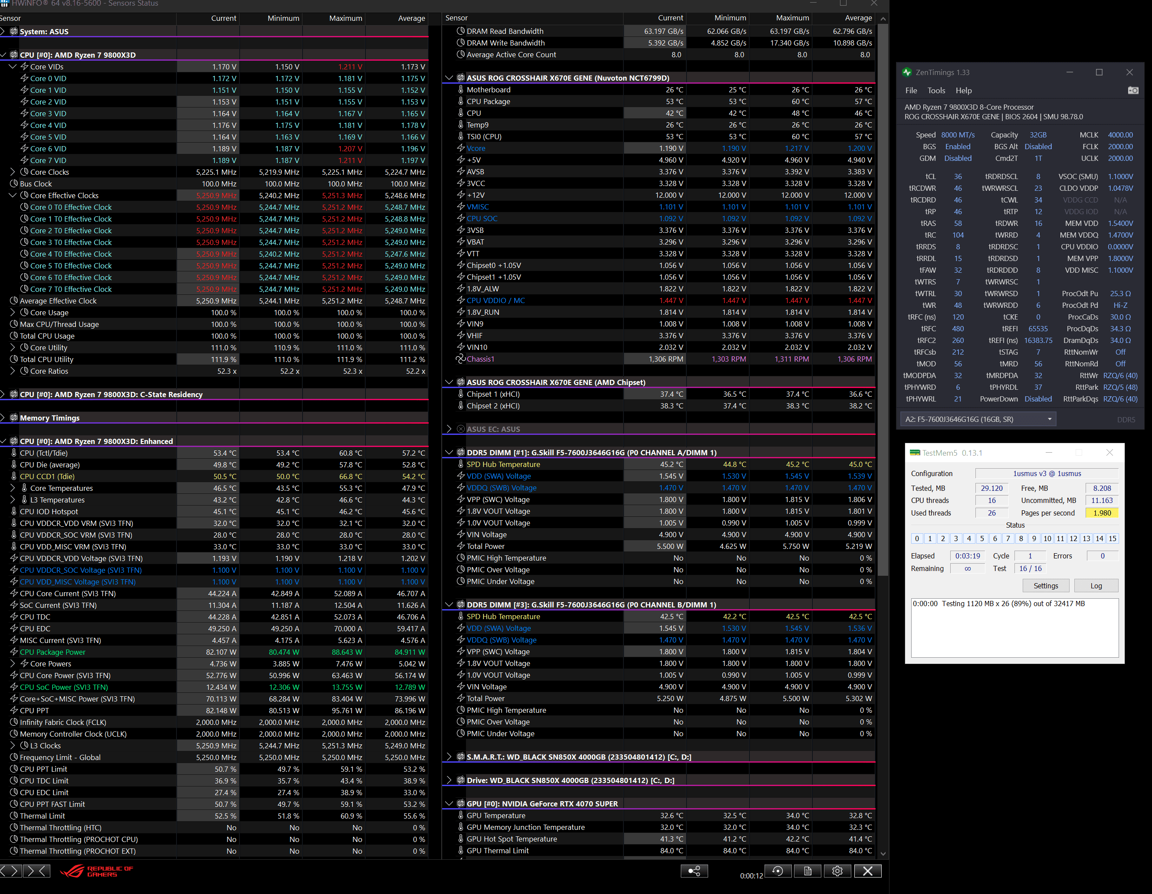Open the ZenTimings Help menu

tap(963, 91)
